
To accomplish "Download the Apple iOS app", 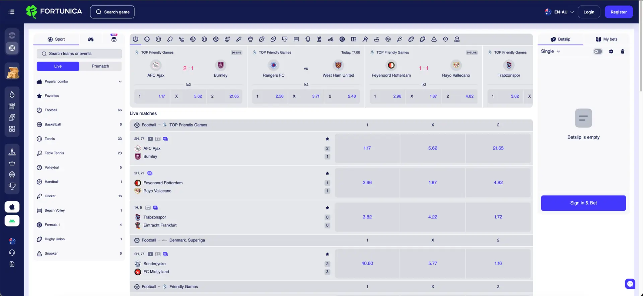I will 12,207.
